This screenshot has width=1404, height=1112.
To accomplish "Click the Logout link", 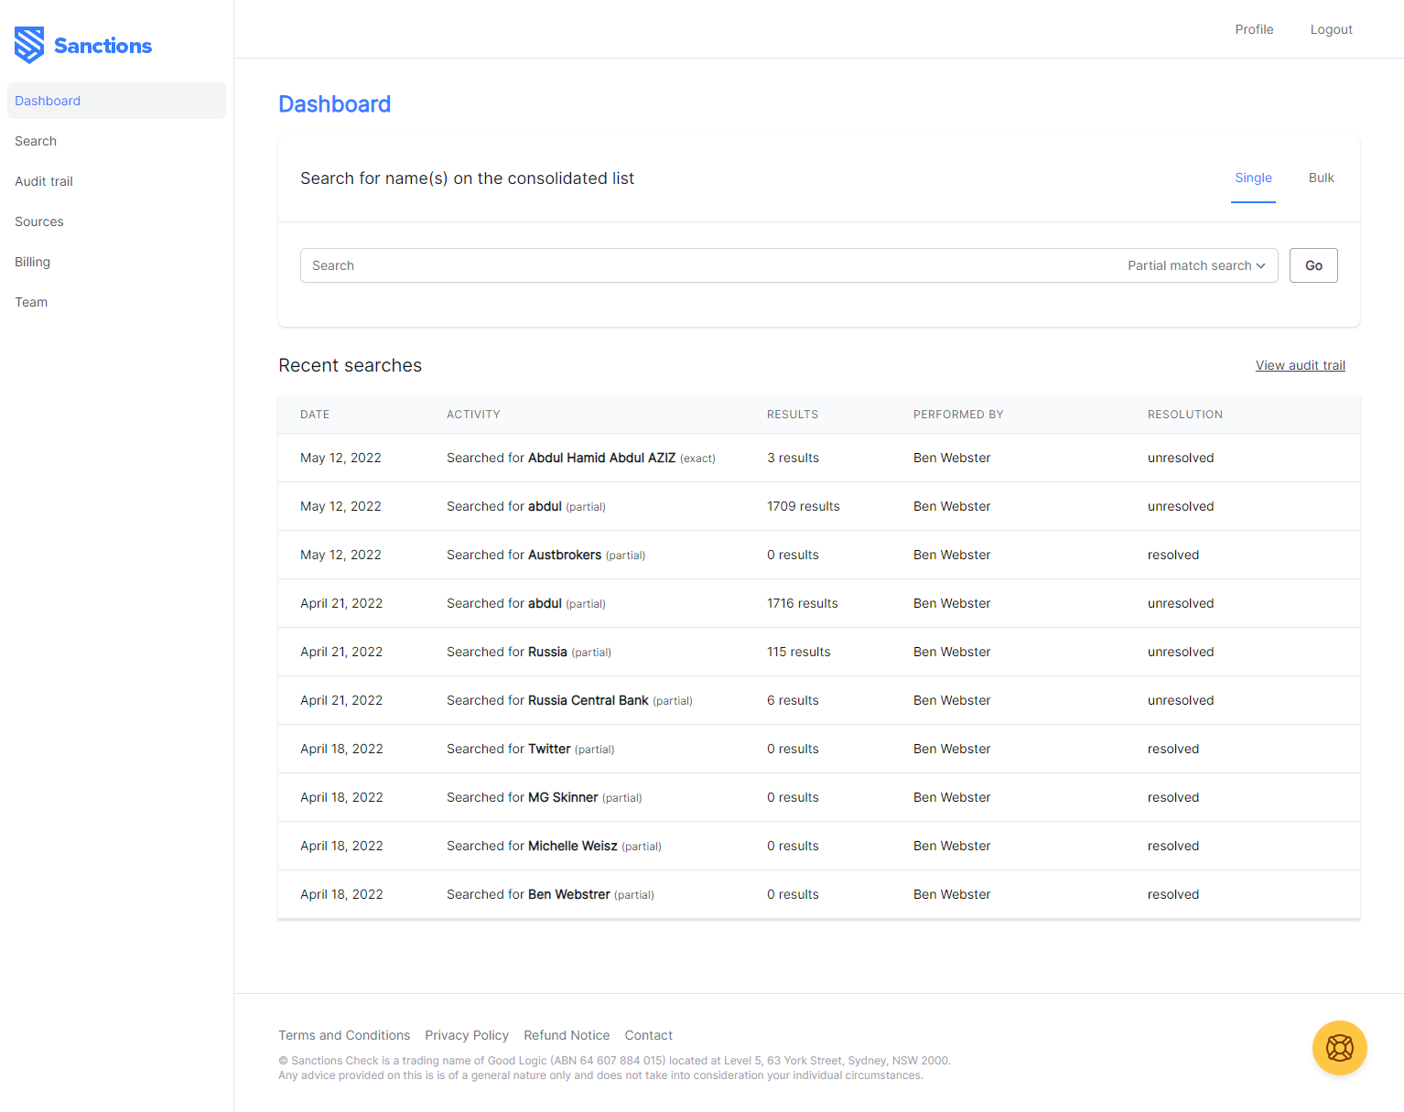I will 1331,29.
